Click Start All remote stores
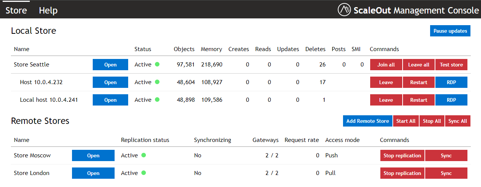The width and height of the screenshot is (481, 187). 406,121
